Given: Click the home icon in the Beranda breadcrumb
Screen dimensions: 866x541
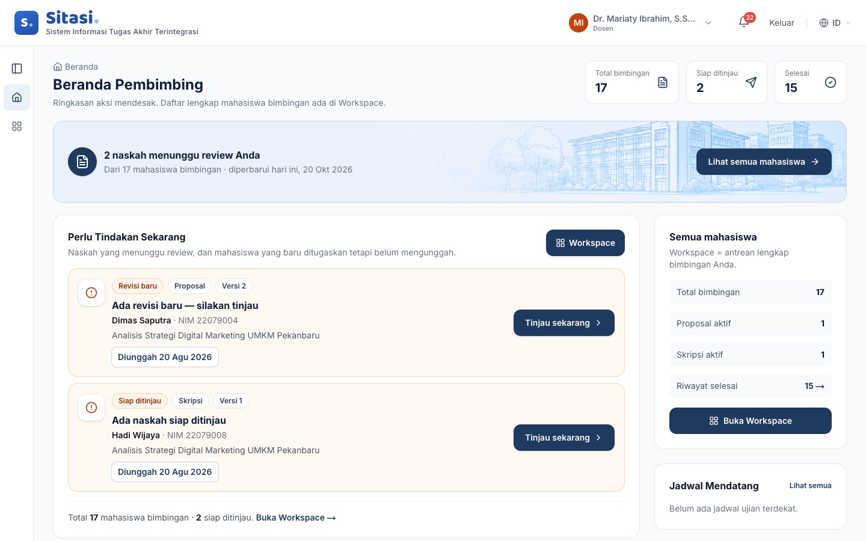Looking at the screenshot, I should [58, 67].
